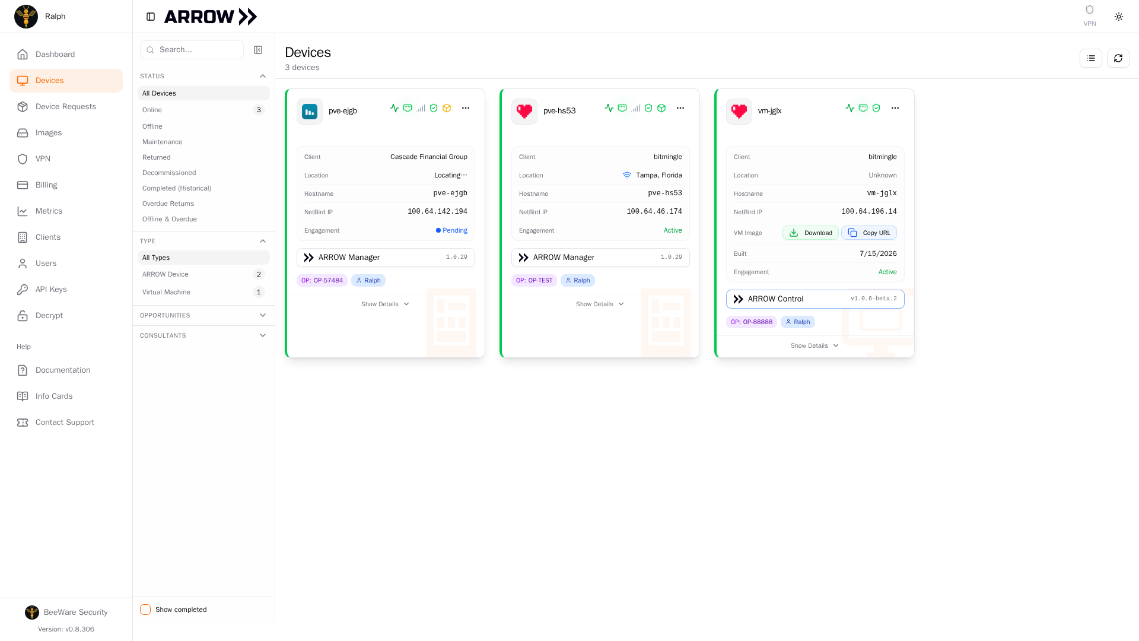
Task: Open Info Cards in Help section
Action: [x=66, y=396]
